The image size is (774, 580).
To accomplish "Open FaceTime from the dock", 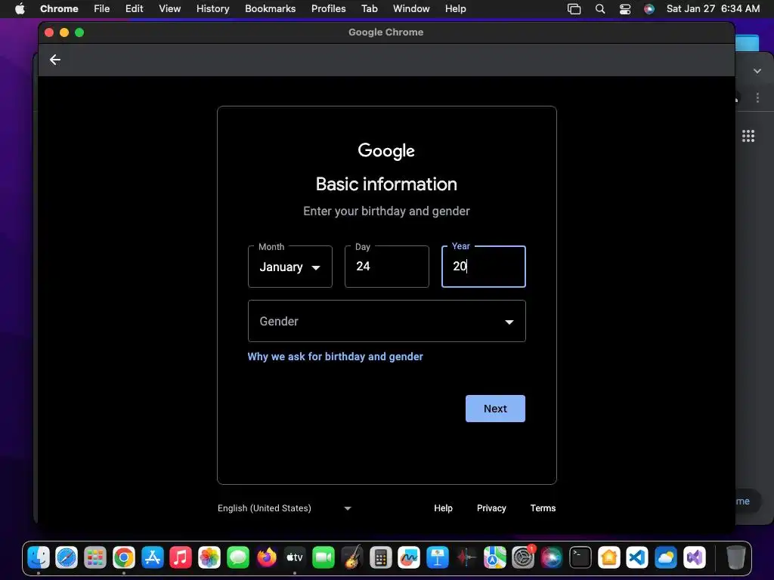I will tap(324, 558).
